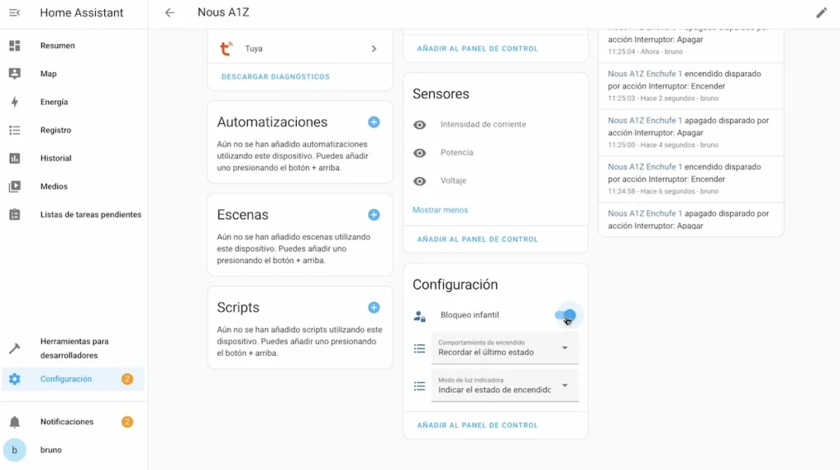Screen dimensions: 840x470
Task: Click the pencil edit icon for Nous A1Z
Action: pyautogui.click(x=821, y=13)
